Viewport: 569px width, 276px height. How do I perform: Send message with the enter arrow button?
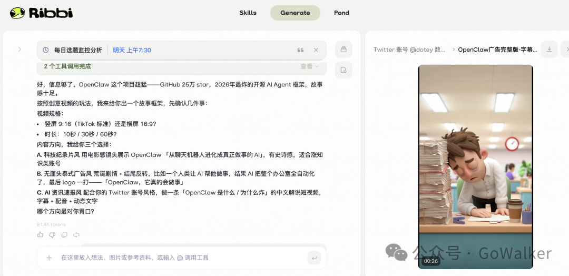pyautogui.click(x=314, y=258)
